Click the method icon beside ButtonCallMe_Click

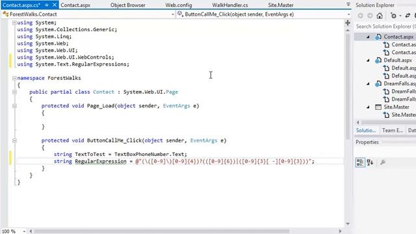pos(181,14)
